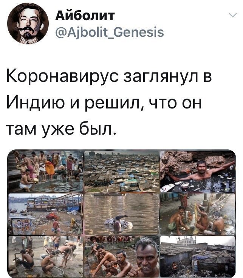Open the men bathing at street pump photo
This screenshot has width=243, height=278.
pos(45,256)
